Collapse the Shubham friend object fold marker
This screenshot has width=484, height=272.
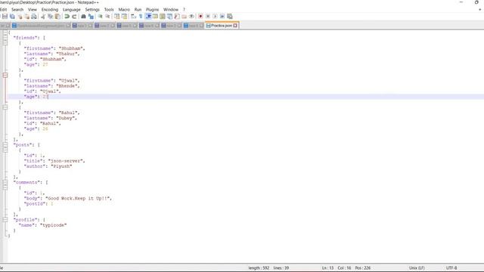point(5,43)
